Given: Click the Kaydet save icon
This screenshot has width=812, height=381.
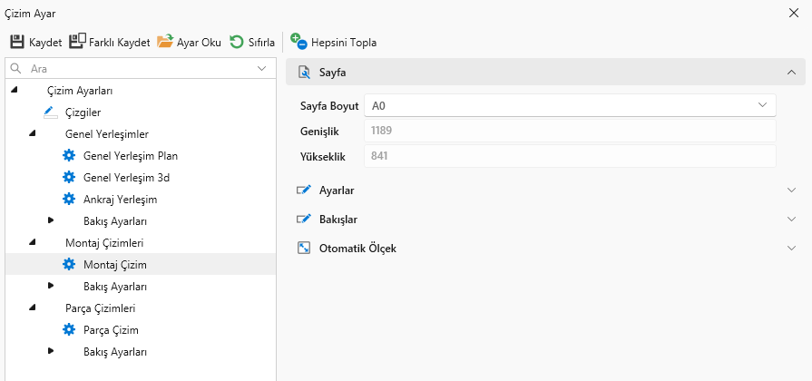Looking at the screenshot, I should point(17,42).
